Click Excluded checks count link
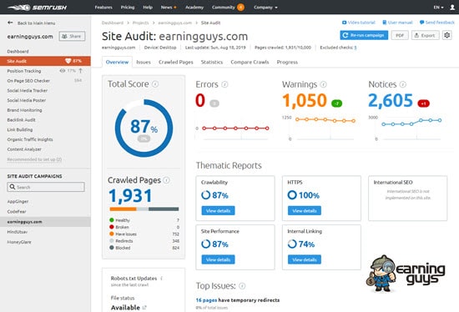Image resolution: width=459 pixels, height=312 pixels. point(356,48)
